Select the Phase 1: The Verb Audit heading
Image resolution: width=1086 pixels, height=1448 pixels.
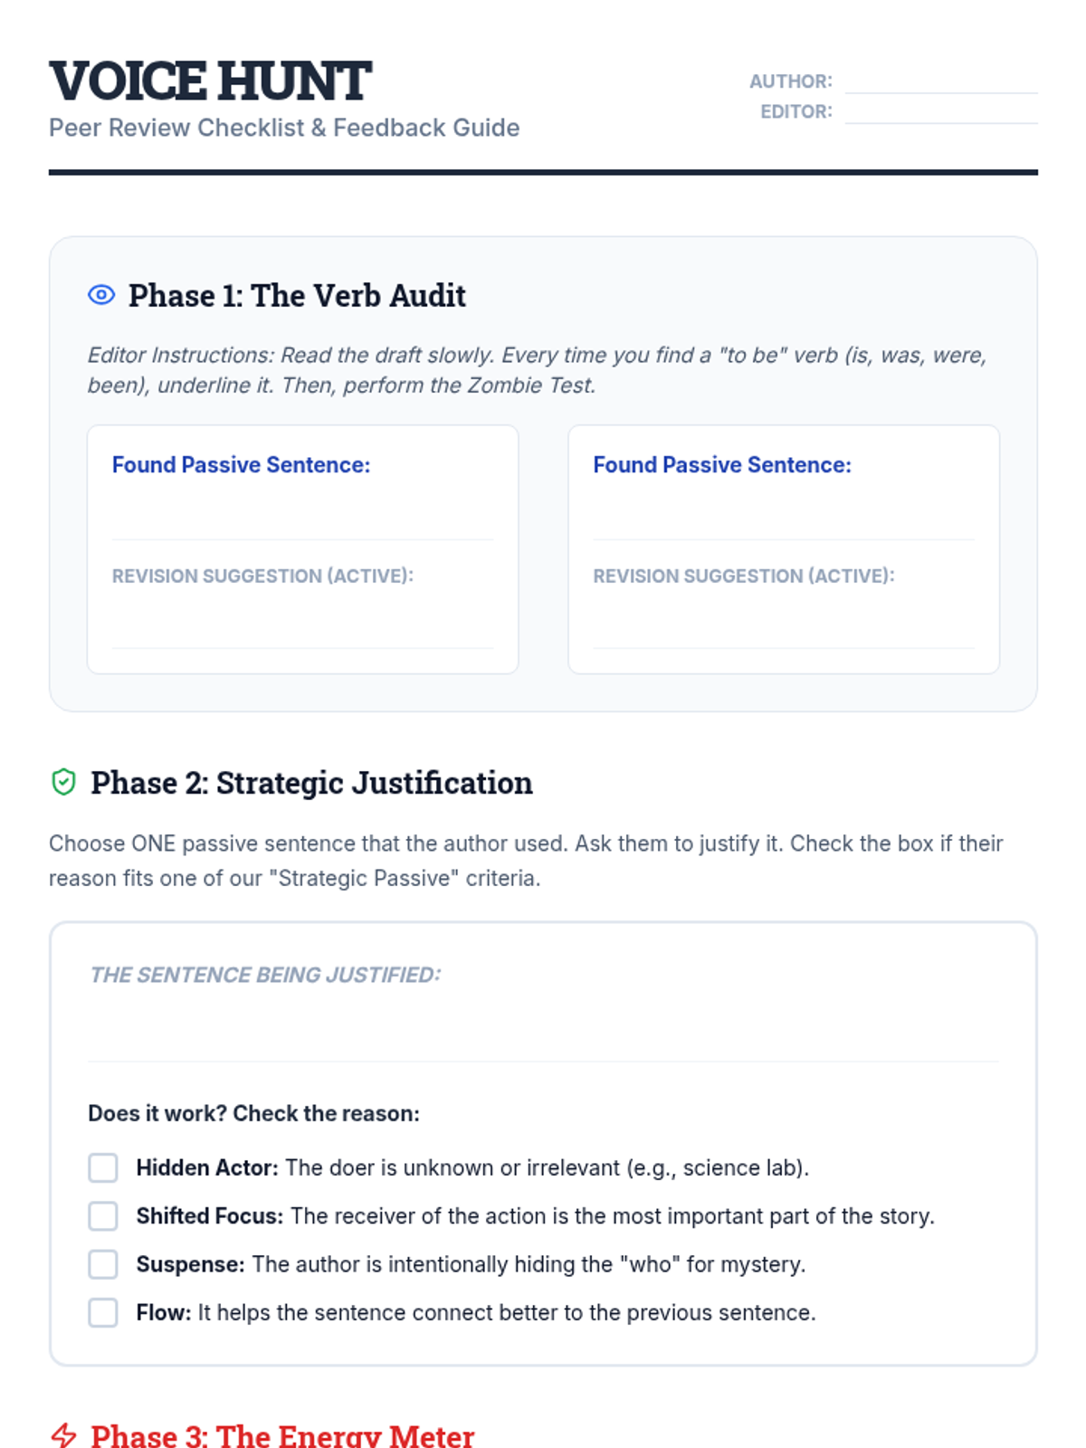click(x=297, y=296)
